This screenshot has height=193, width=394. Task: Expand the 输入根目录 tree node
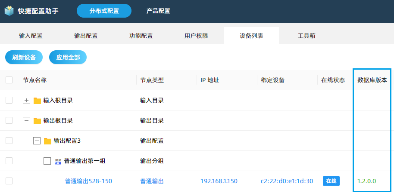click(x=26, y=101)
